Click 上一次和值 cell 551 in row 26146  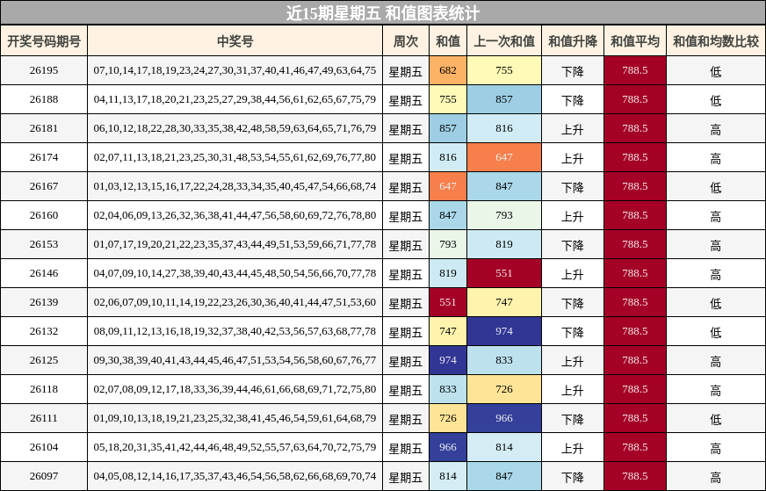[504, 273]
